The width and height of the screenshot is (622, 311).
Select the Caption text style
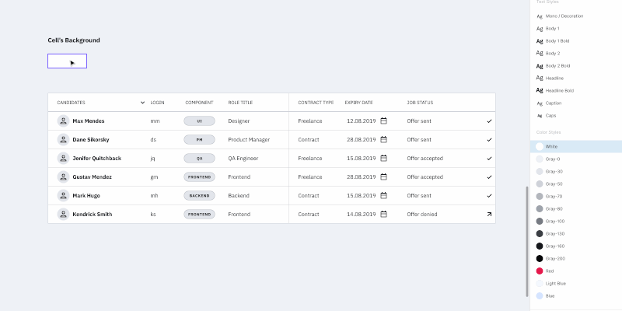click(553, 103)
